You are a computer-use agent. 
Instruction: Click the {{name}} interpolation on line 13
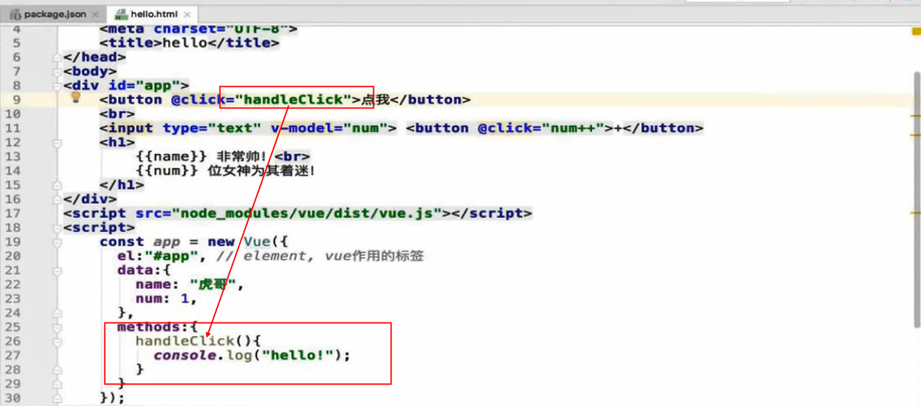point(171,156)
